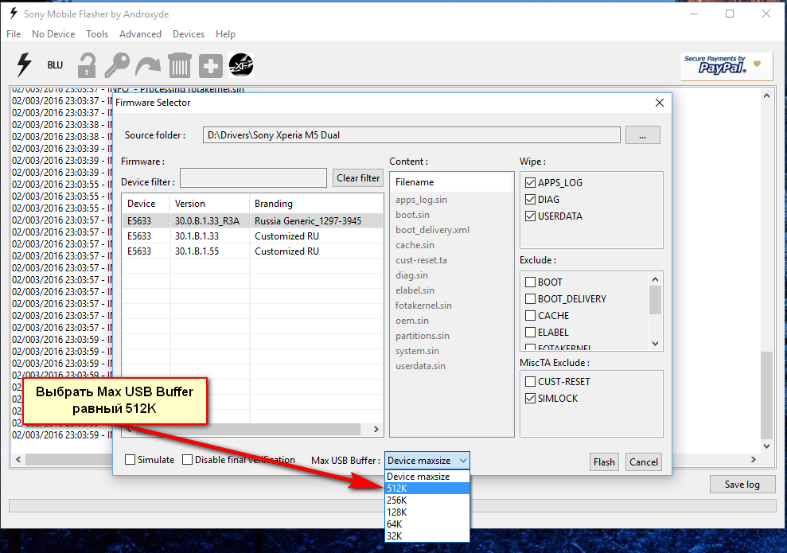Click the trash can toolbar icon
787x553 pixels.
180,65
